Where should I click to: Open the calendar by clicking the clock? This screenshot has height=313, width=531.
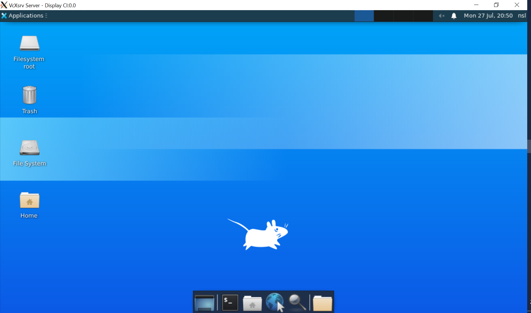(489, 16)
